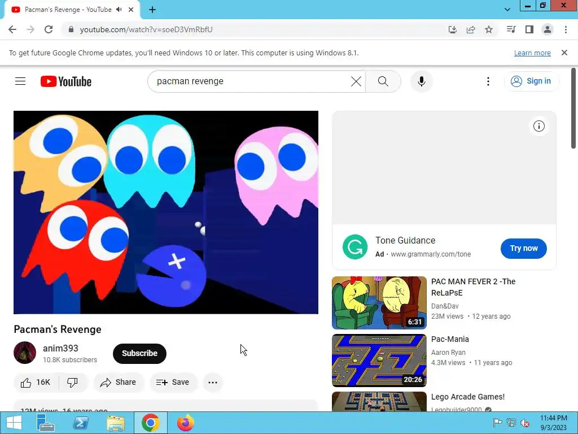The height and width of the screenshot is (434, 578).
Task: Go back with browser back arrow
Action: click(x=12, y=29)
